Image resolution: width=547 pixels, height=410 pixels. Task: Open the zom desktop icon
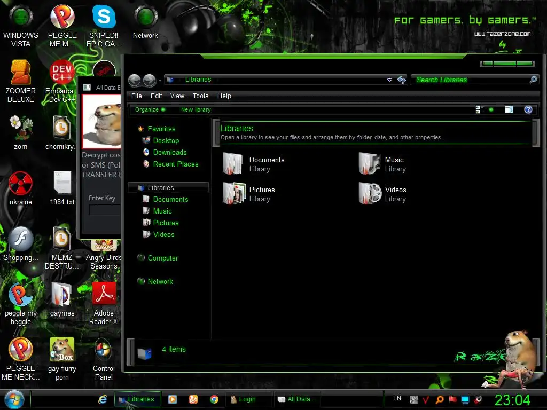pos(21,132)
